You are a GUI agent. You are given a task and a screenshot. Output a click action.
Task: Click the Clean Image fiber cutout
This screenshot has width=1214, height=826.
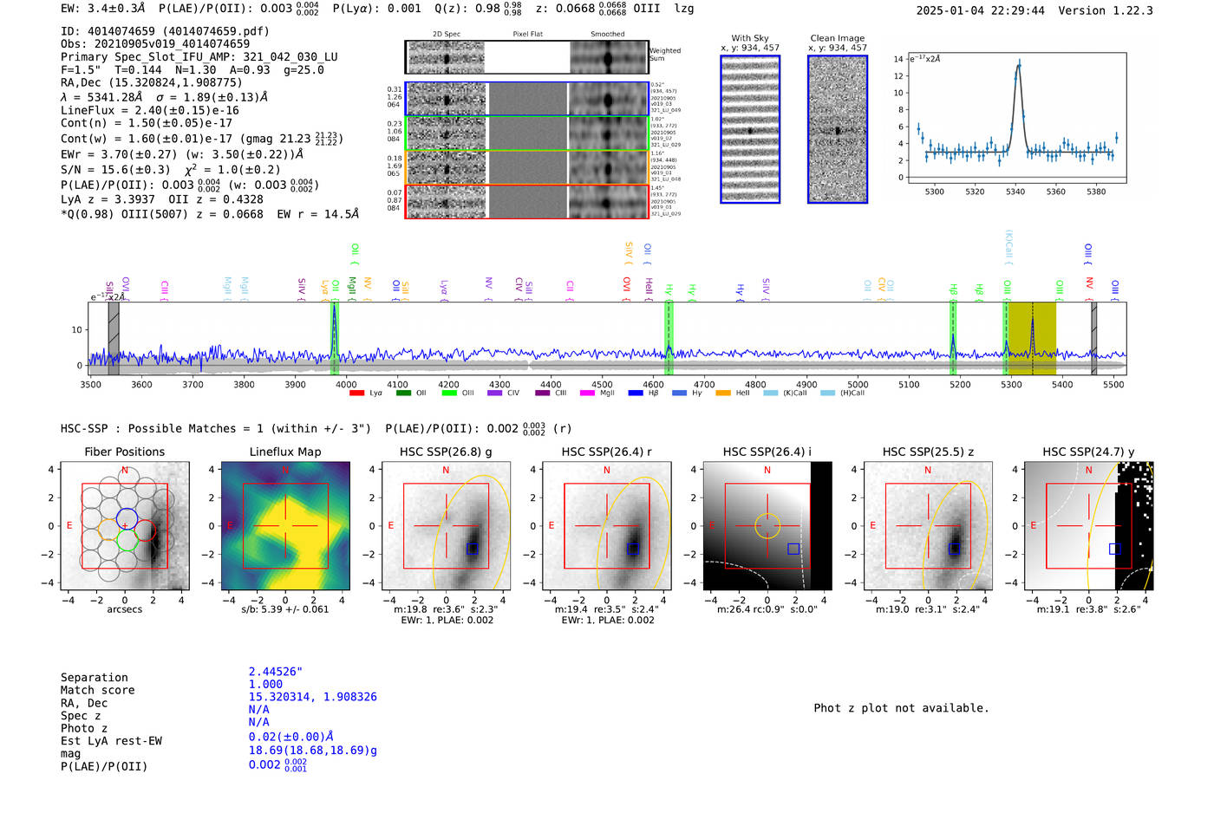(x=838, y=129)
